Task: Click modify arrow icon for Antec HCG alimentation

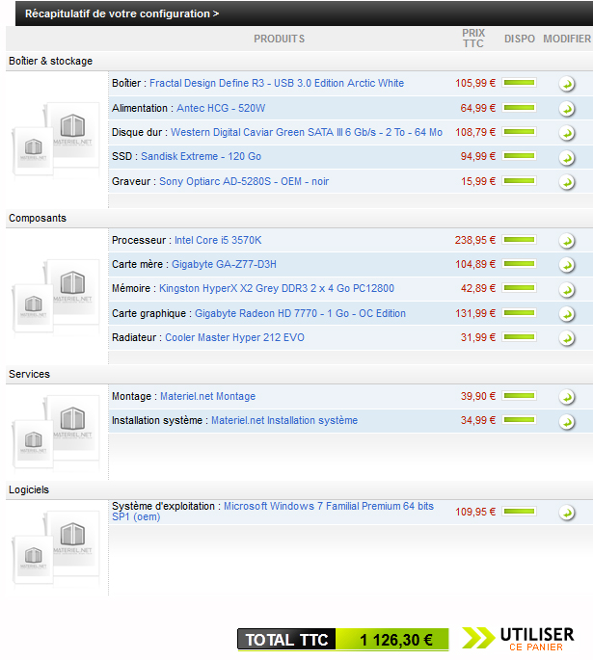Action: tap(567, 109)
